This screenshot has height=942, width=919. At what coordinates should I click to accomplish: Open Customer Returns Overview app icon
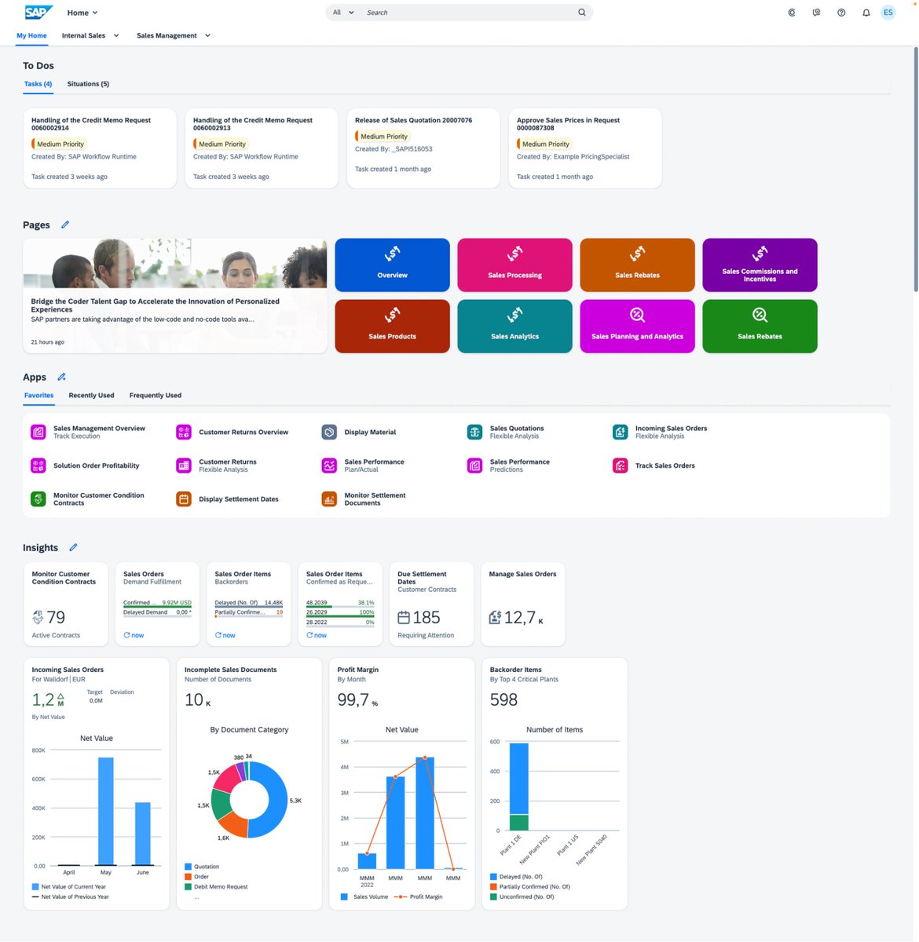[x=184, y=432]
